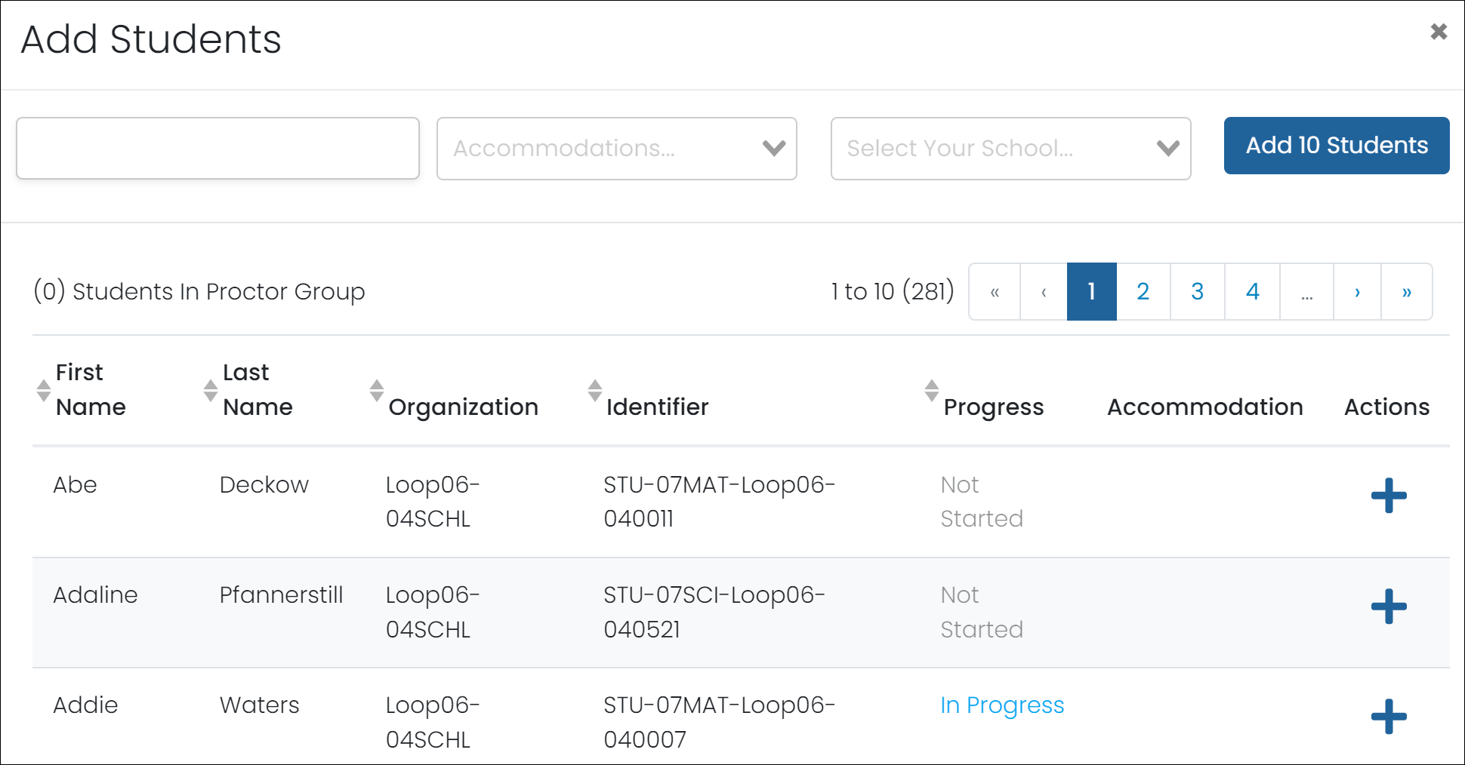The height and width of the screenshot is (765, 1465).
Task: Open the Select Your School dropdown
Action: (x=1010, y=149)
